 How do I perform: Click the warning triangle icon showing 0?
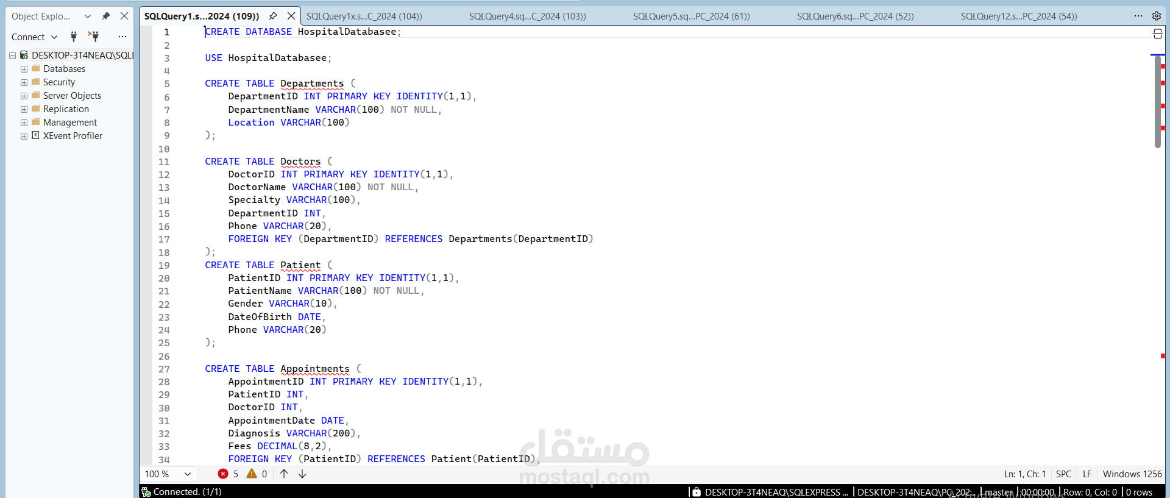point(252,474)
